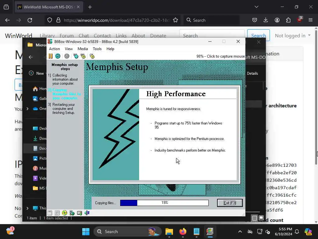
Task: Click the taskbar Search box
Action: [x=128, y=232]
